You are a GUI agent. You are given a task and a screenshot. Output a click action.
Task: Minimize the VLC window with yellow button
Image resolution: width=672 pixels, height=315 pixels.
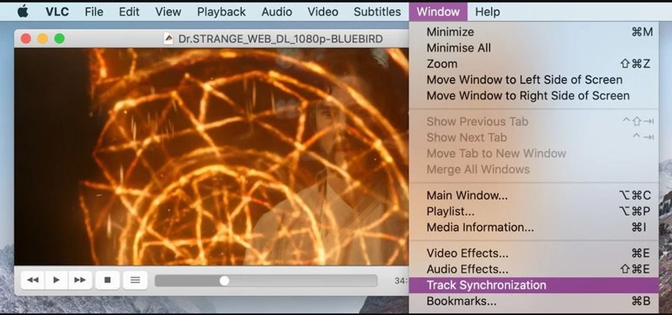(42, 39)
